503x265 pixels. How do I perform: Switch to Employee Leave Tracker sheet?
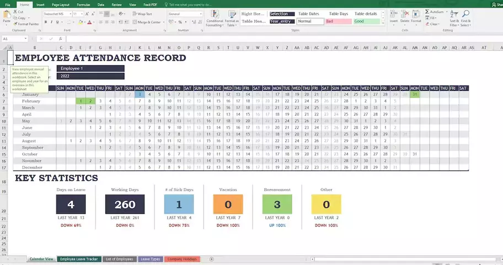[x=78, y=258]
